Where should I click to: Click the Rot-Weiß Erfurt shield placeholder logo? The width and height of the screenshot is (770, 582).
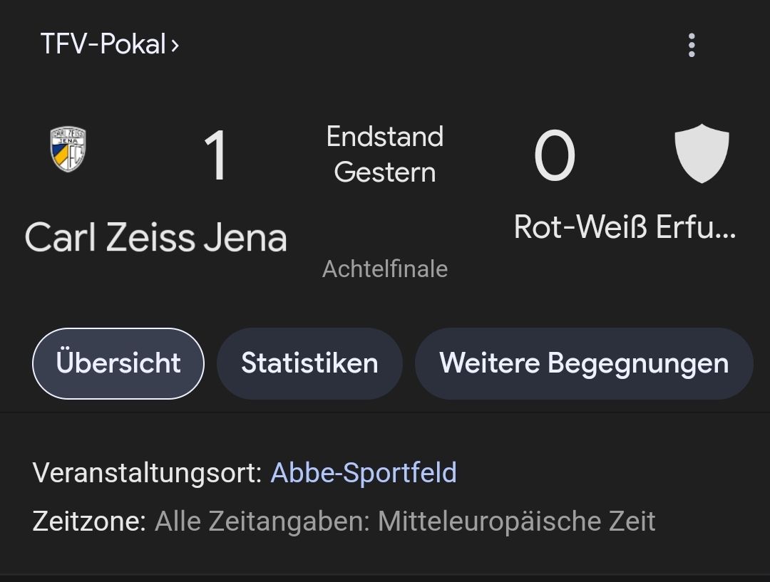tap(702, 153)
